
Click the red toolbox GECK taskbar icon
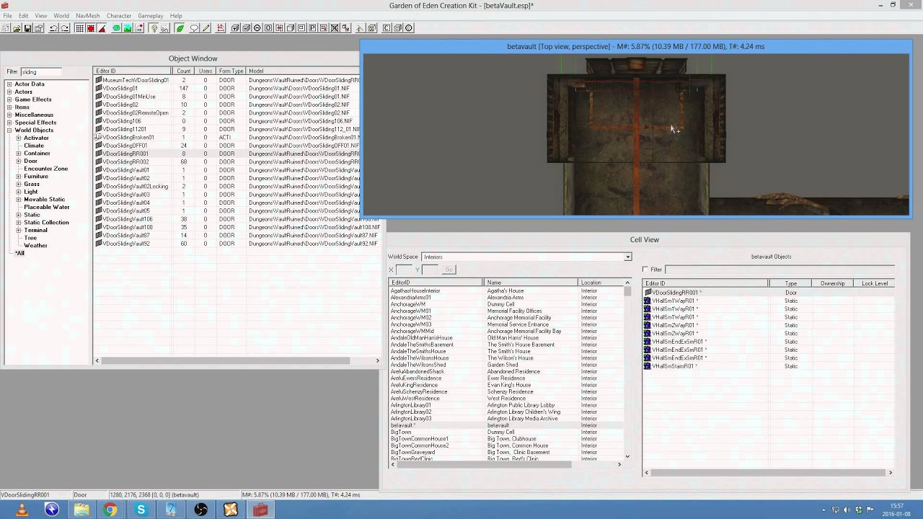pos(260,510)
